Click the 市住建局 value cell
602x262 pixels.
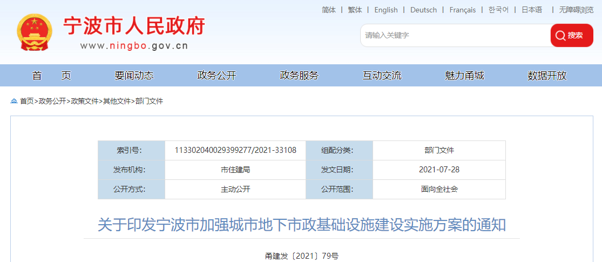pyautogui.click(x=235, y=170)
